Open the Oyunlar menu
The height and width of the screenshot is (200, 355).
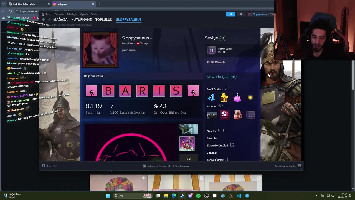pos(84,14)
